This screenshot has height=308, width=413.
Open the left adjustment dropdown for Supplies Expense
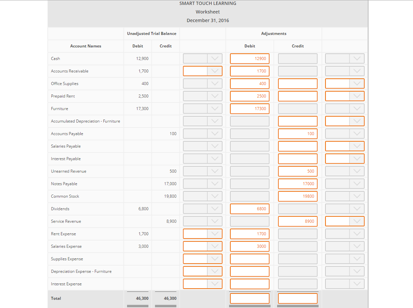(202, 259)
